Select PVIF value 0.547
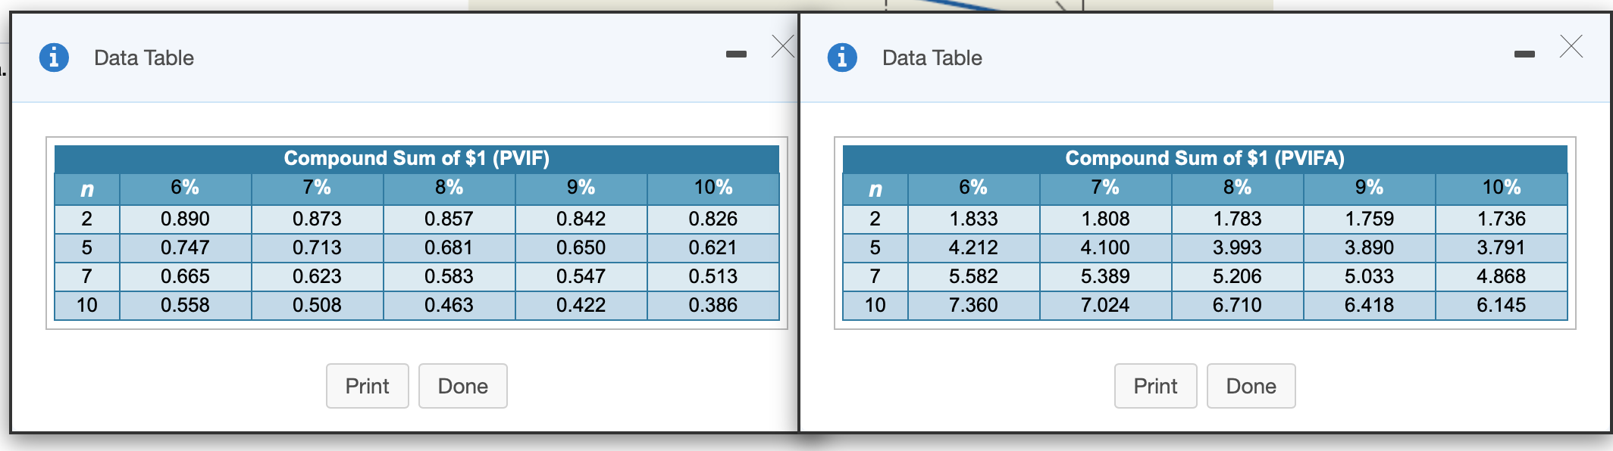The width and height of the screenshot is (1613, 451). tap(581, 276)
